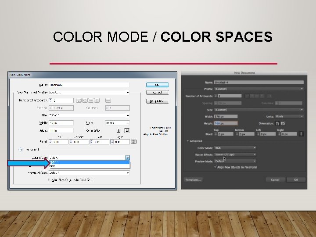Click the Width field in dark dialog
316x237 pixels.
point(226,116)
